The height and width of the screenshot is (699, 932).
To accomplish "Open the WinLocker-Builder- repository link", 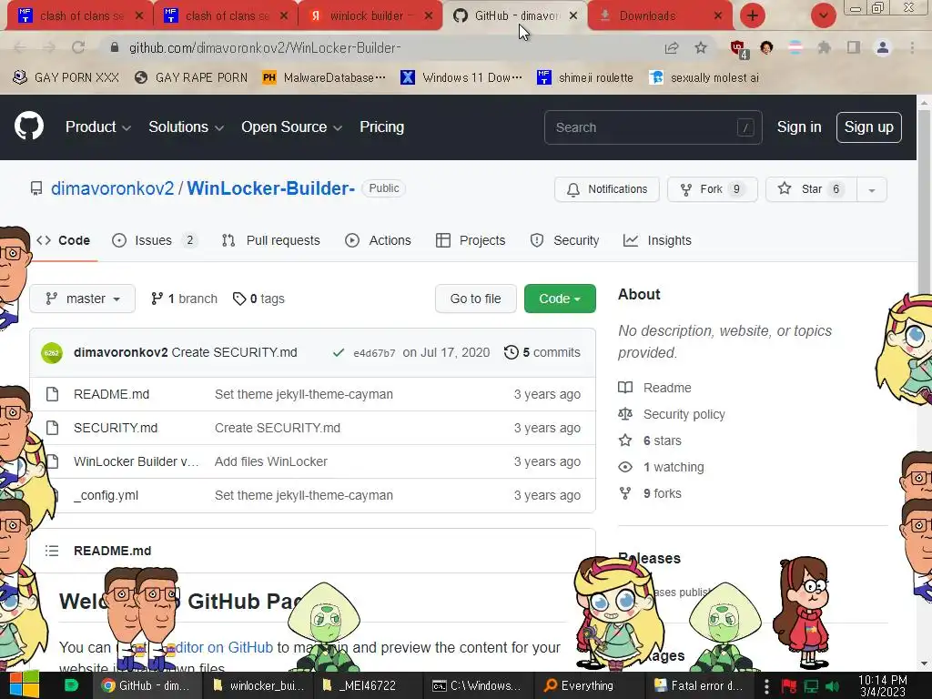I will 271,188.
